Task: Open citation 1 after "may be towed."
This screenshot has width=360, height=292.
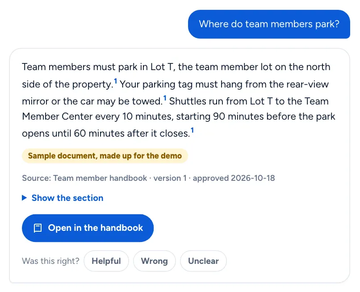Action: [x=165, y=98]
